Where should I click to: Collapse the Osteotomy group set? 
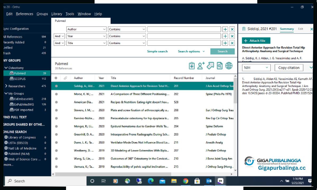click(6, 68)
